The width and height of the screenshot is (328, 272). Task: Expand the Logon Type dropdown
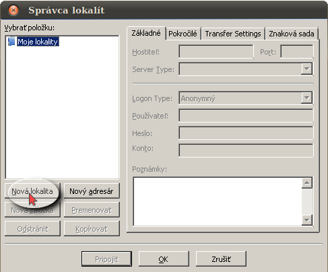pyautogui.click(x=306, y=98)
